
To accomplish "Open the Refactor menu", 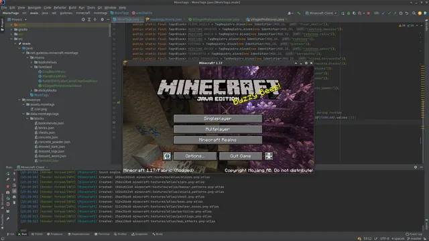I will [x=60, y=7].
